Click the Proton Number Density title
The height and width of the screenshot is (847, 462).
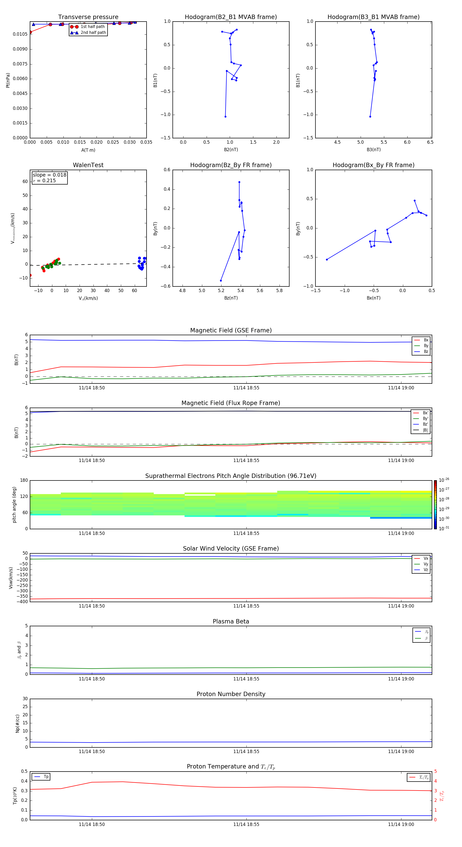[x=230, y=694]
